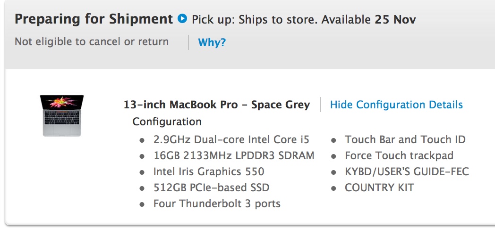This screenshot has width=495, height=228.
Task: Click the bullet before Touch Bar and Touch ID
Action: [333, 140]
